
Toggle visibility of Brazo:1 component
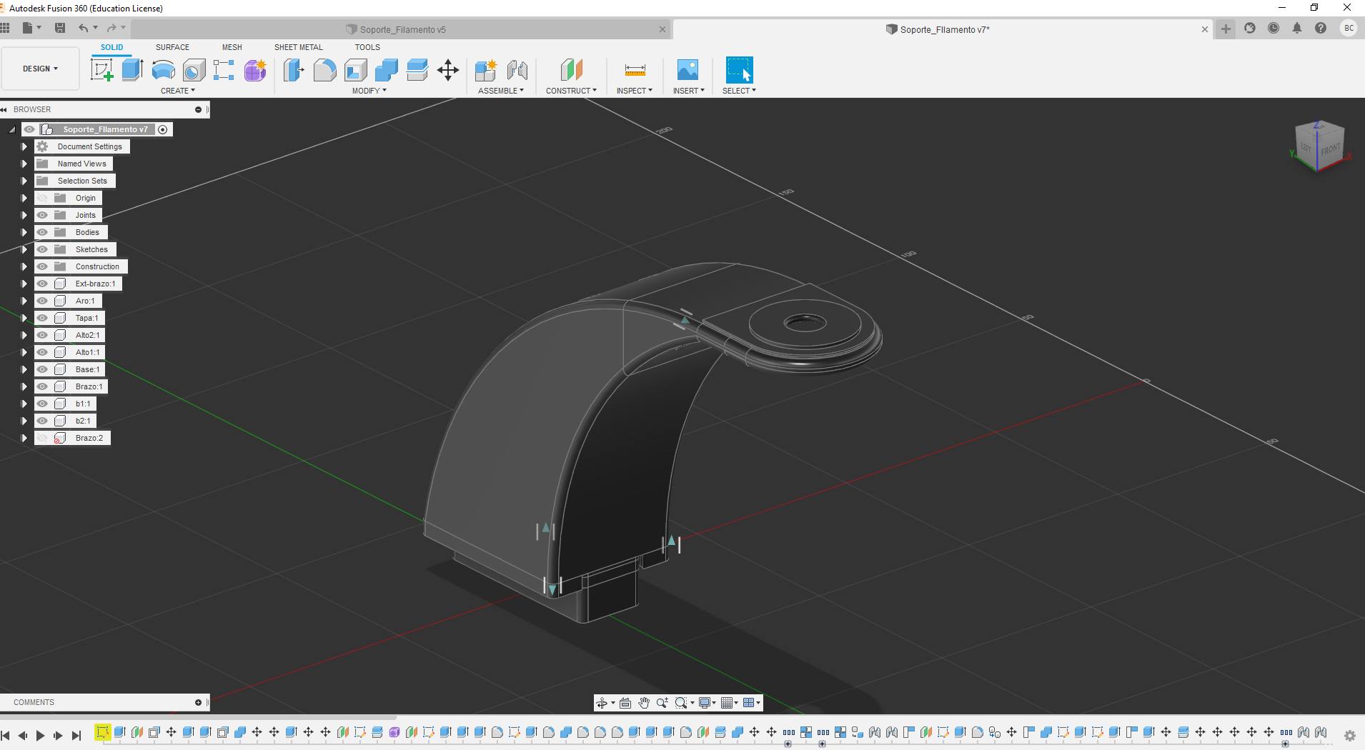coord(43,386)
